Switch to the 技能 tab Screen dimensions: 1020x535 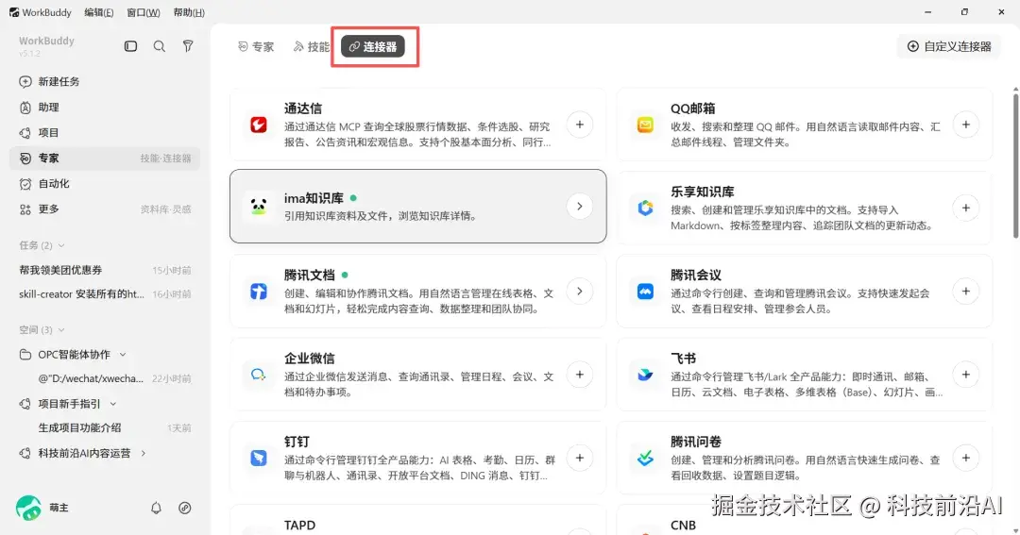[x=311, y=47]
